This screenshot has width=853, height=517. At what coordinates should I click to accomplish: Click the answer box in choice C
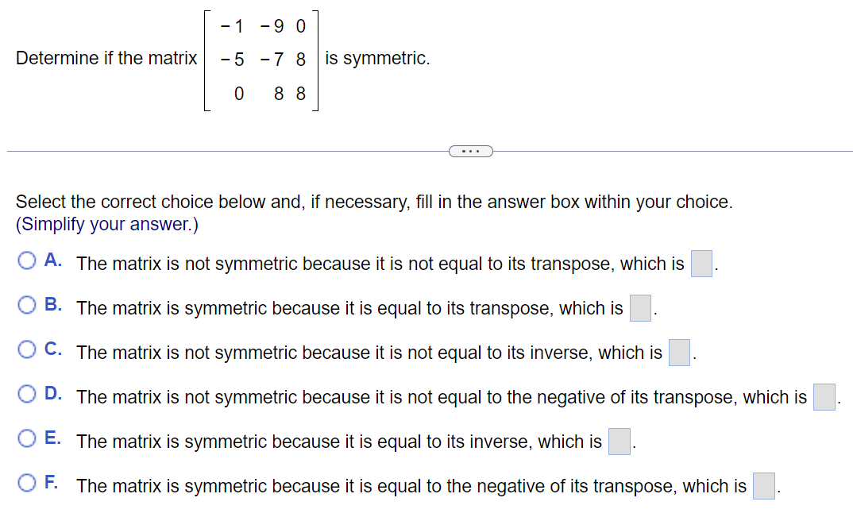click(x=677, y=353)
